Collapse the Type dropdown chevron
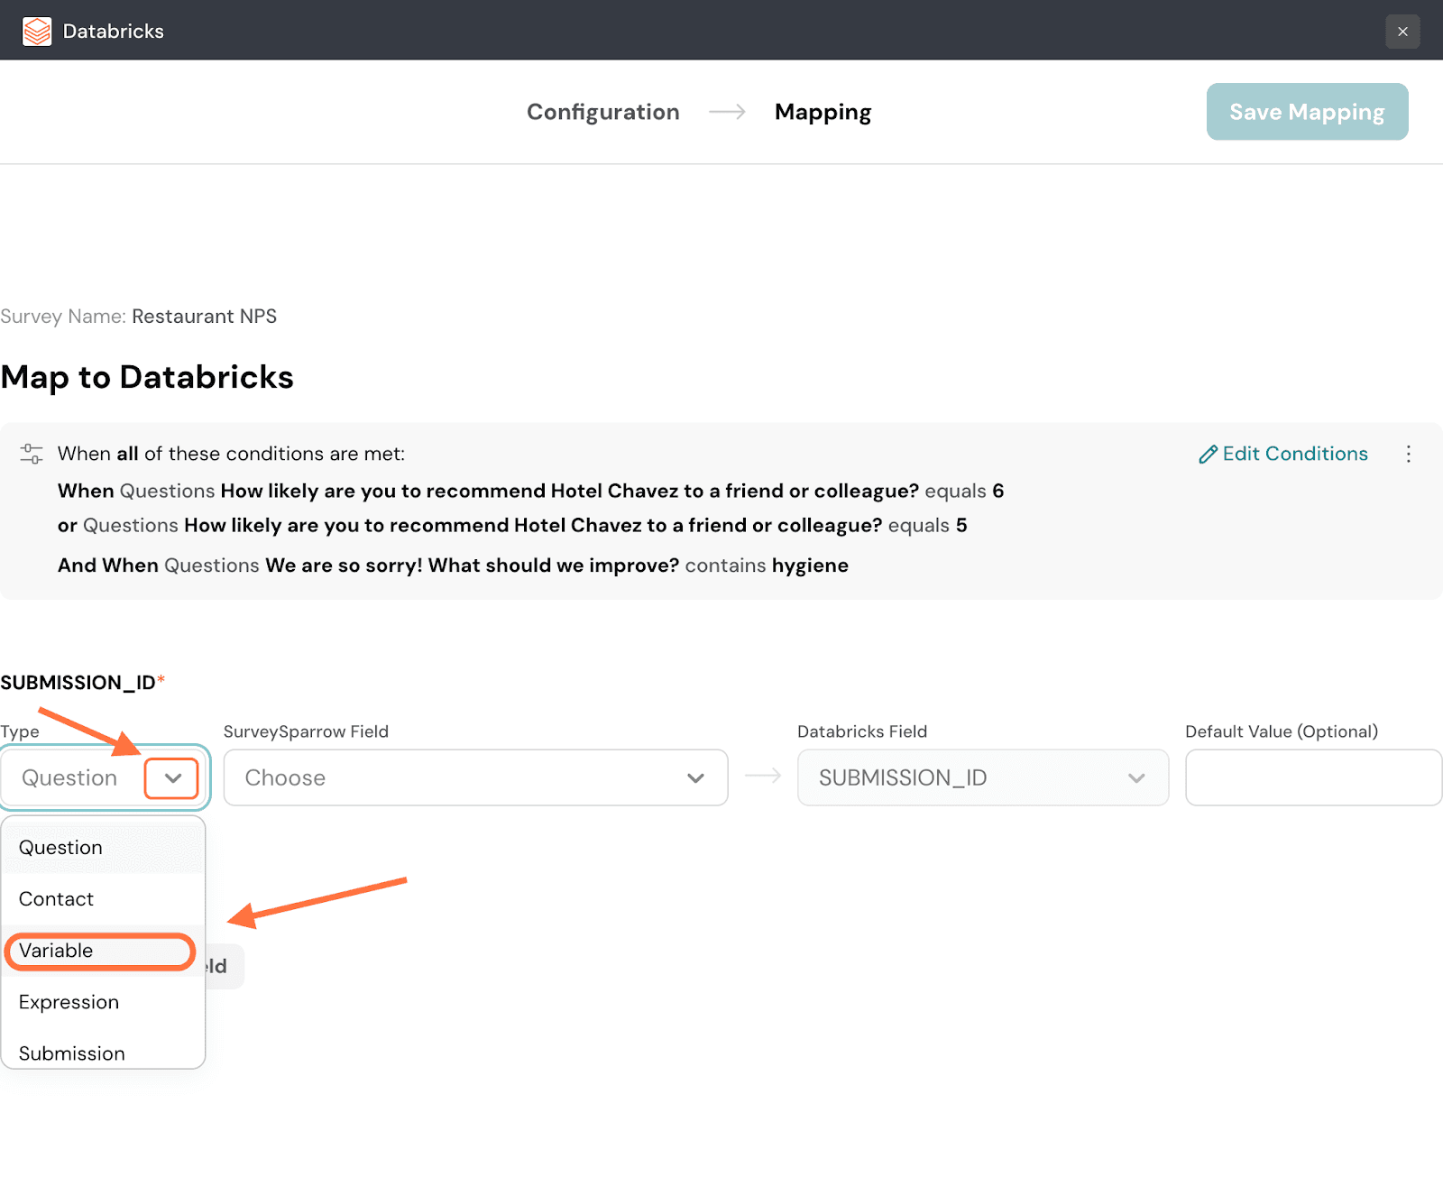The image size is (1443, 1177). coord(172,778)
